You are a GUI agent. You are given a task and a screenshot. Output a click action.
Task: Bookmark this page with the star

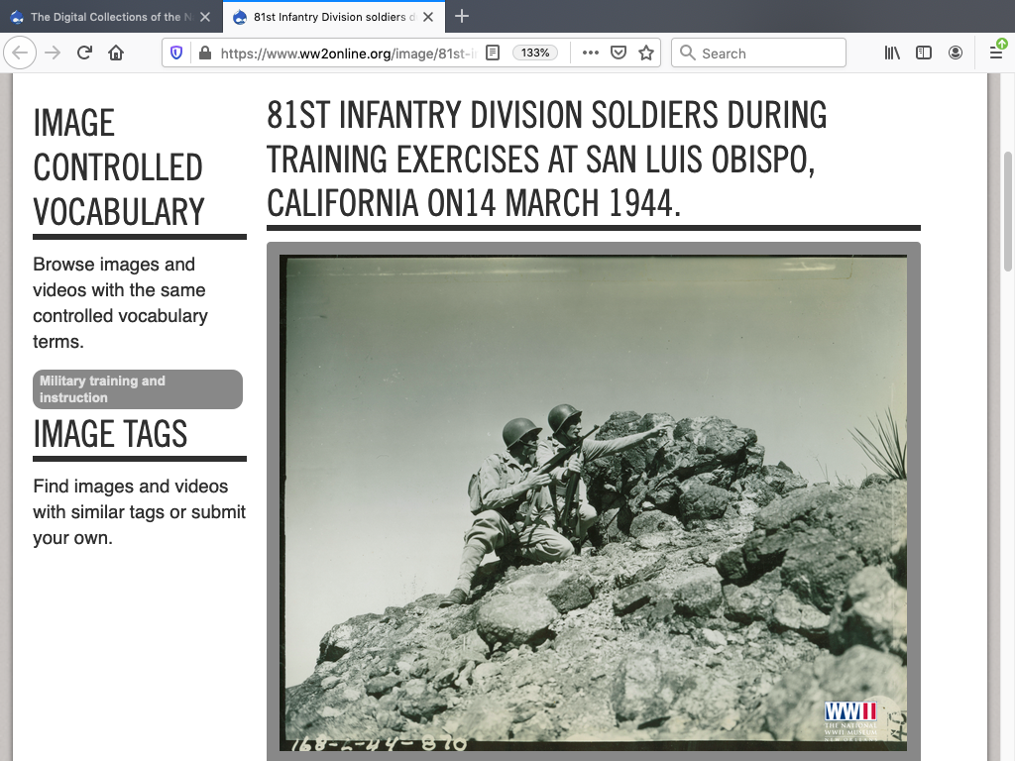646,54
